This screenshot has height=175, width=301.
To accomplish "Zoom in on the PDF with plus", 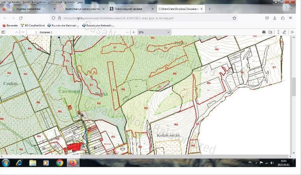I will tap(134, 32).
